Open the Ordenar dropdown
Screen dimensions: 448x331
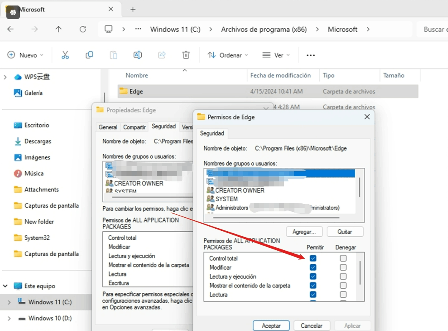[228, 55]
